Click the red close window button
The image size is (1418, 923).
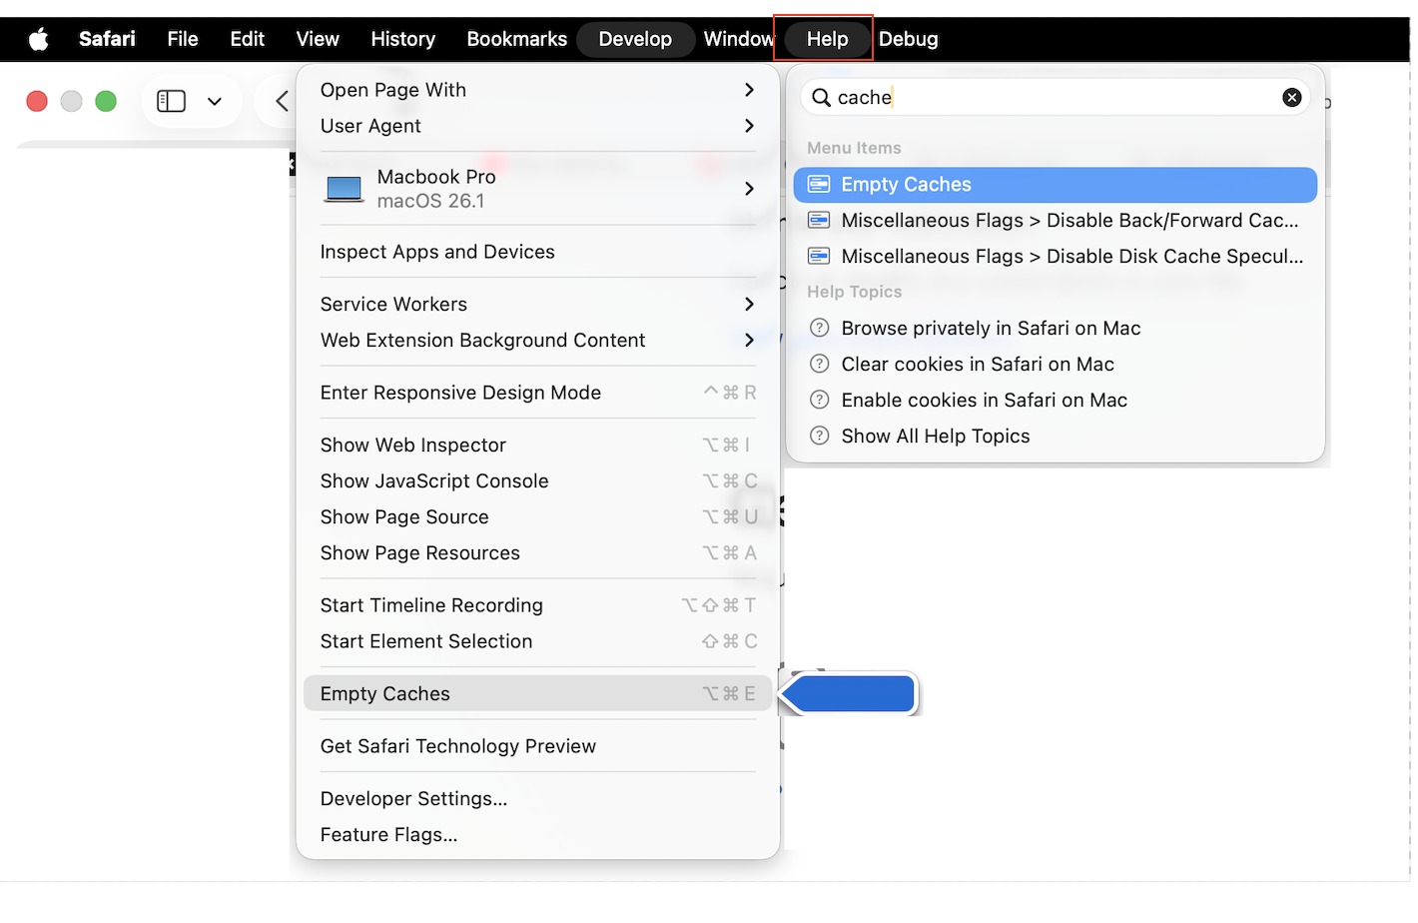37,101
